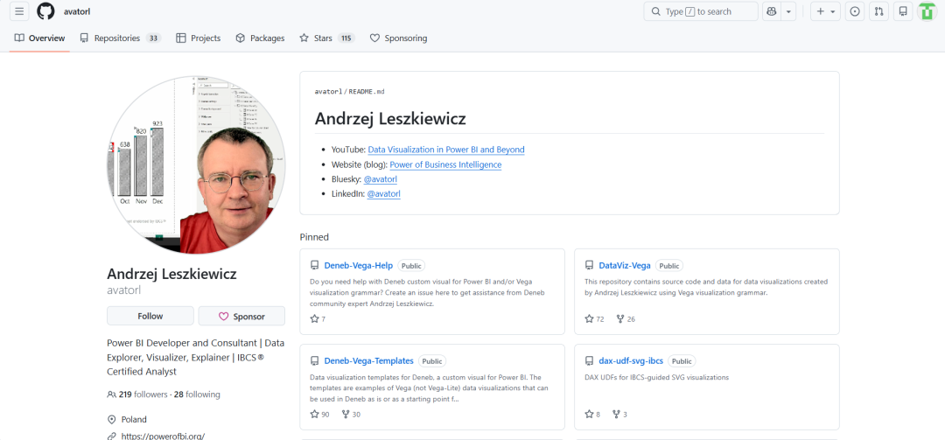This screenshot has height=440, width=945.
Task: Open the hamburger navigation menu
Action: [x=19, y=11]
